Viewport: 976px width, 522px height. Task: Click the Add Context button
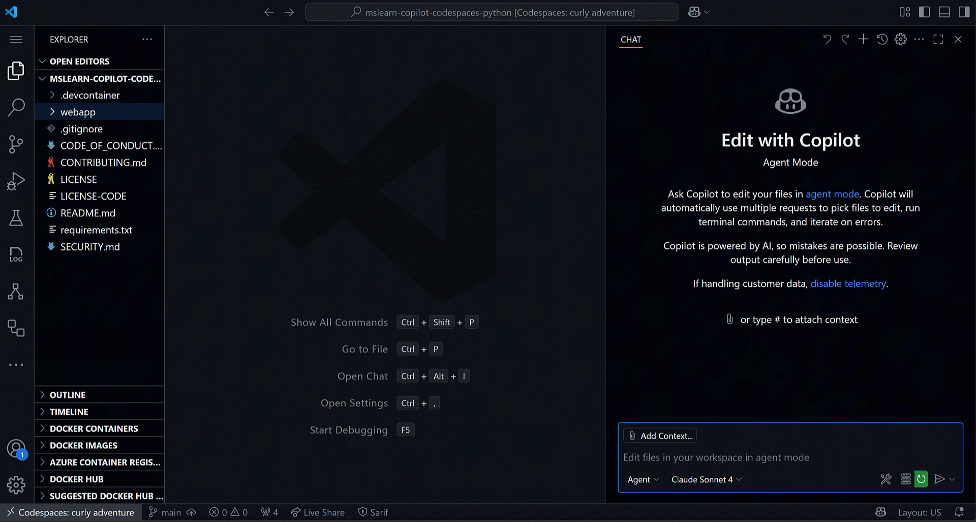click(660, 436)
